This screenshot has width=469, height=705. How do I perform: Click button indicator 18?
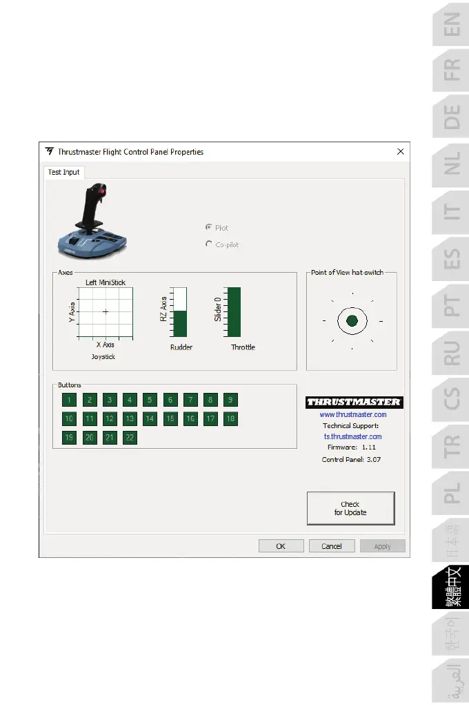(x=230, y=418)
